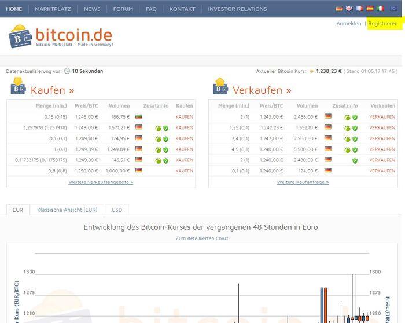Switch language to German flag

pyautogui.click(x=339, y=9)
